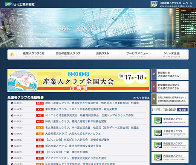Click circle icon on 新聞購読 button
The height and width of the screenshot is (165, 196).
(154, 87)
